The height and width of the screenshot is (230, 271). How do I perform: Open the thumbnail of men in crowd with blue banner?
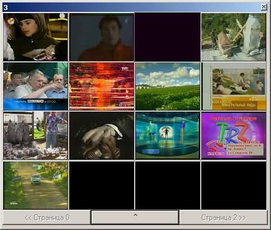click(36, 86)
